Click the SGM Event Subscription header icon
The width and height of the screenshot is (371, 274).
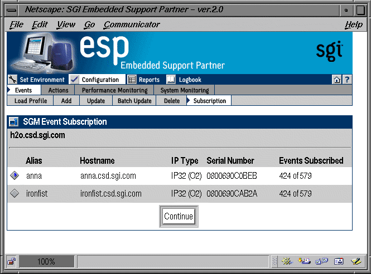[x=14, y=122]
